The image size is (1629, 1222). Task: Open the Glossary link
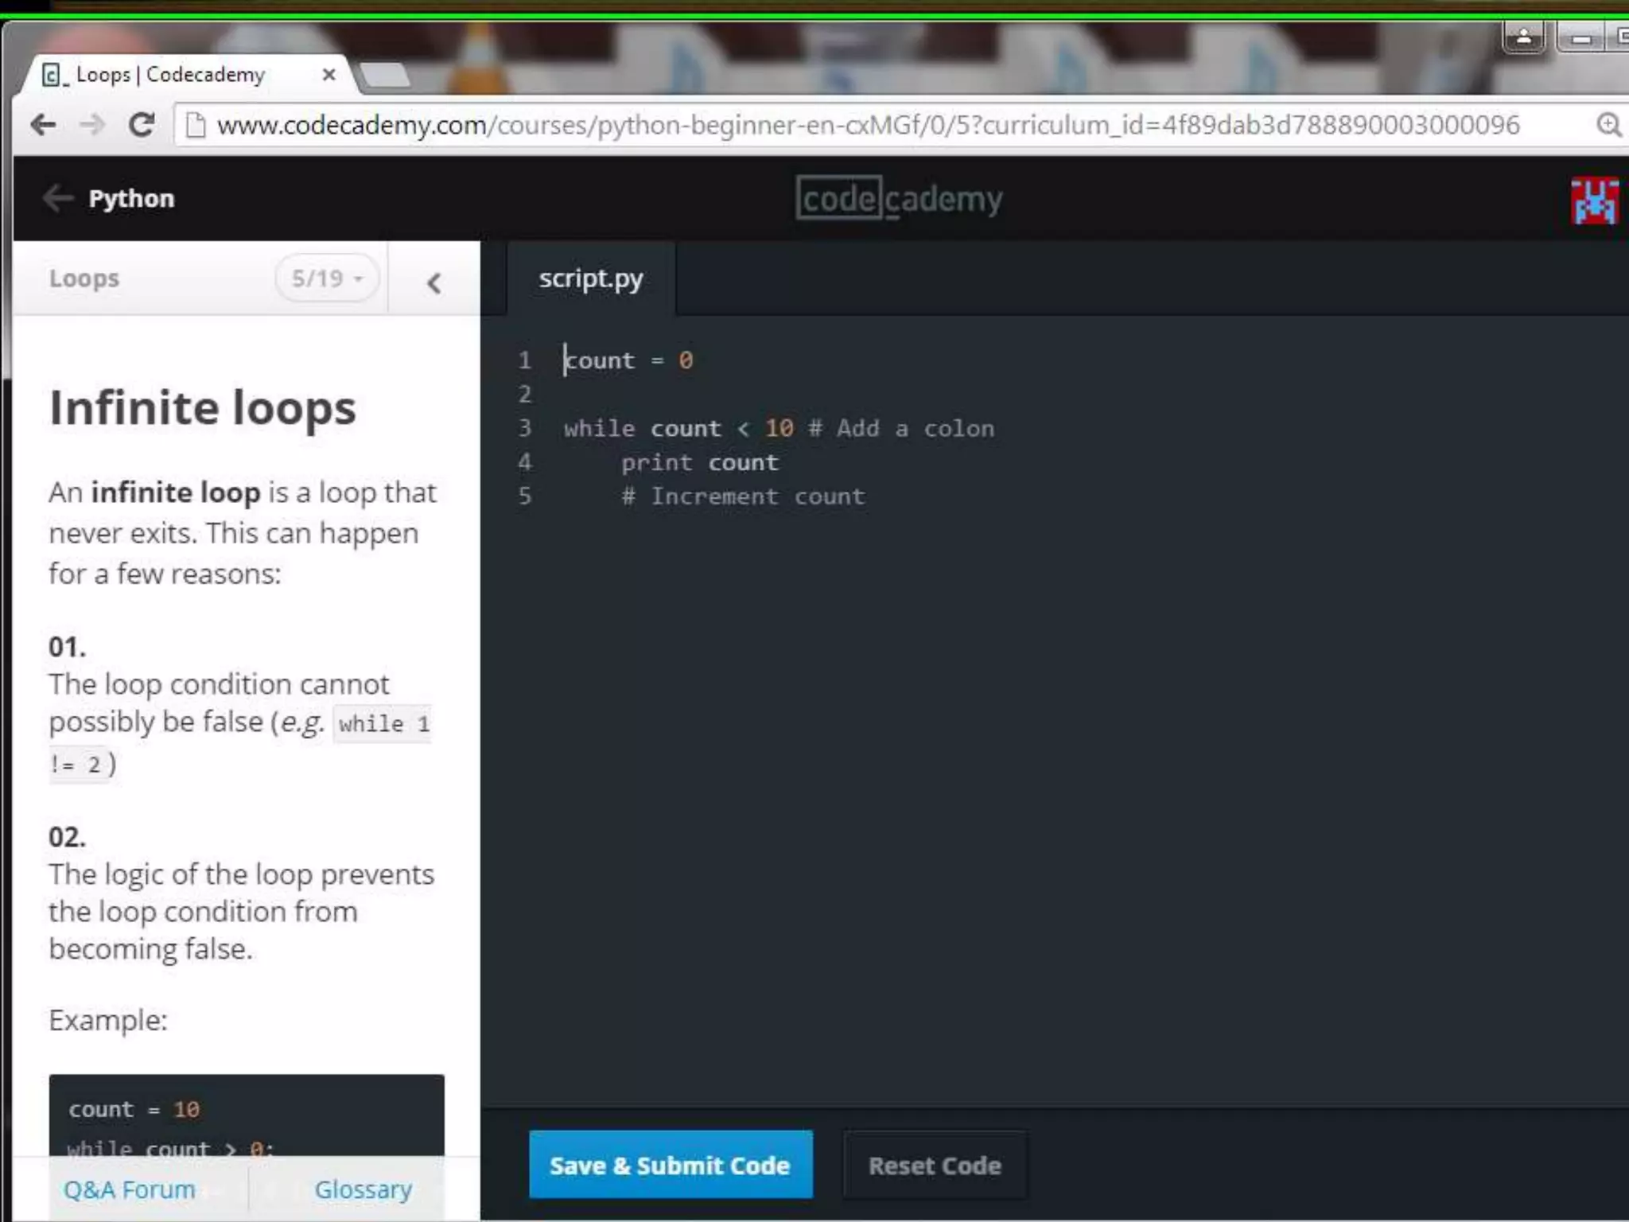(x=363, y=1189)
